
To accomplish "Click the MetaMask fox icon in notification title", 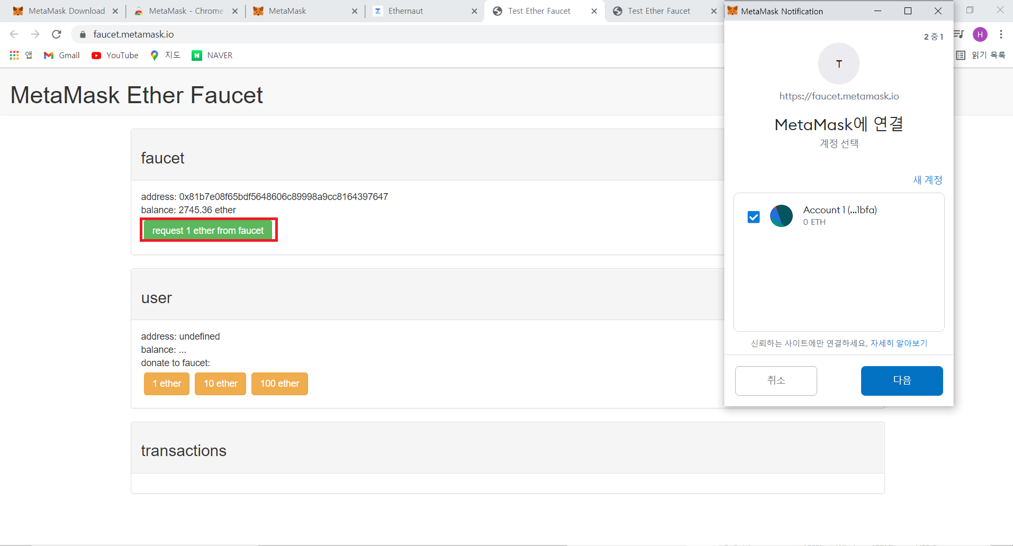I will coord(732,11).
